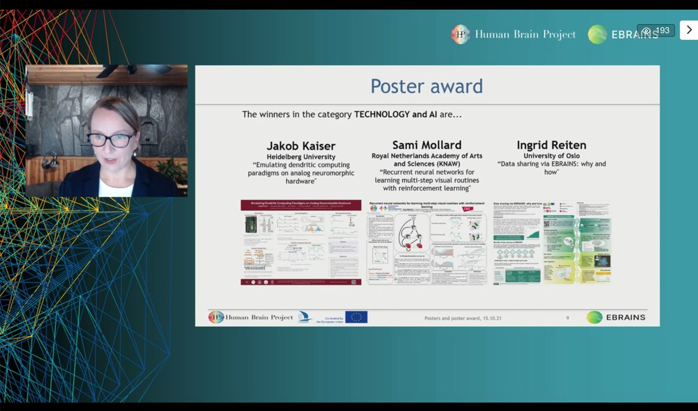Click the HBP circular brain logo beside the header title
Screen dimensions: 698x411
(x=460, y=34)
